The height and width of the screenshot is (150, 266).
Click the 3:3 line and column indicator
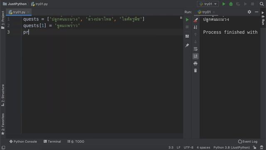click(x=171, y=147)
